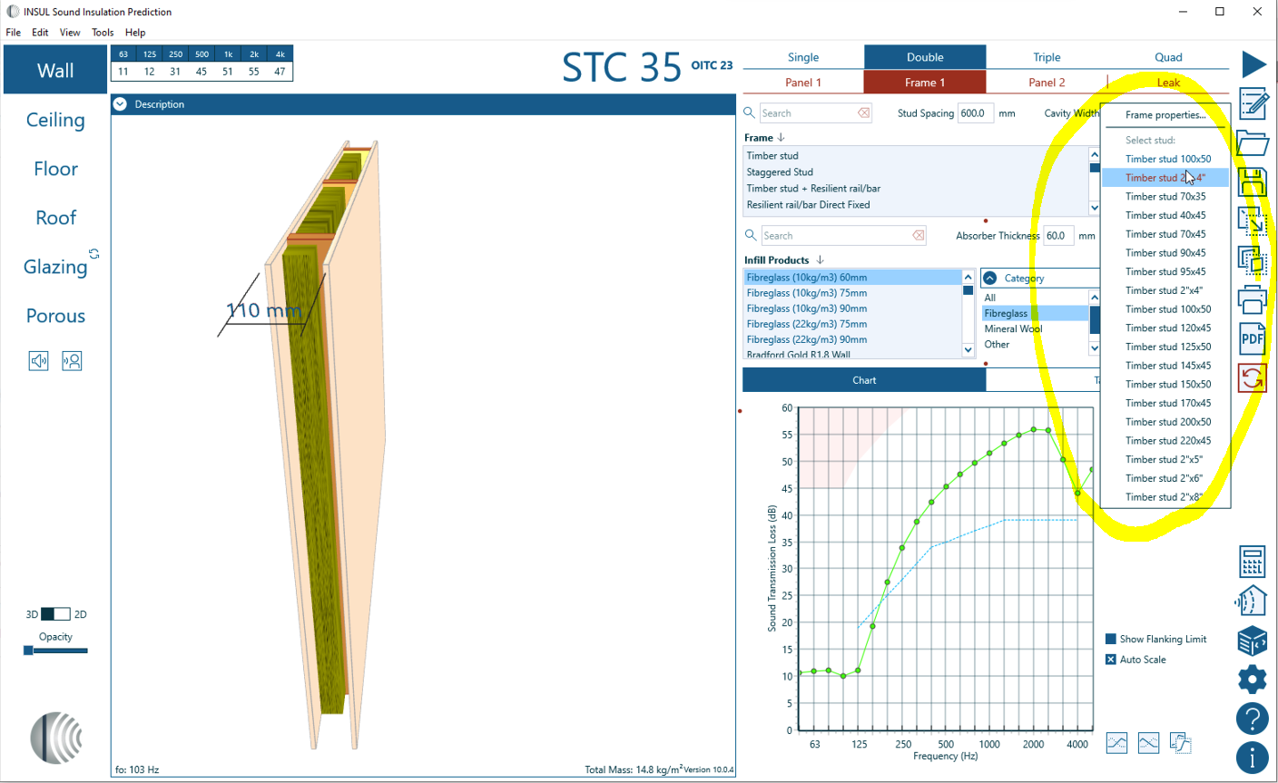Open the edit notes pencil icon

pyautogui.click(x=1253, y=103)
